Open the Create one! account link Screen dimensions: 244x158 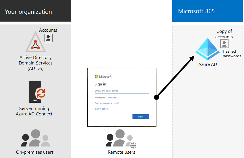112,98
